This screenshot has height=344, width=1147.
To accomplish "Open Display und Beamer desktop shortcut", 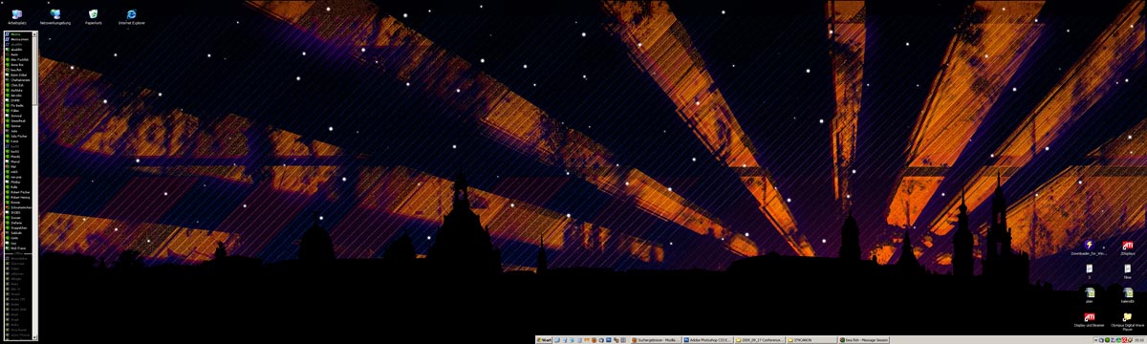I will (x=1089, y=320).
